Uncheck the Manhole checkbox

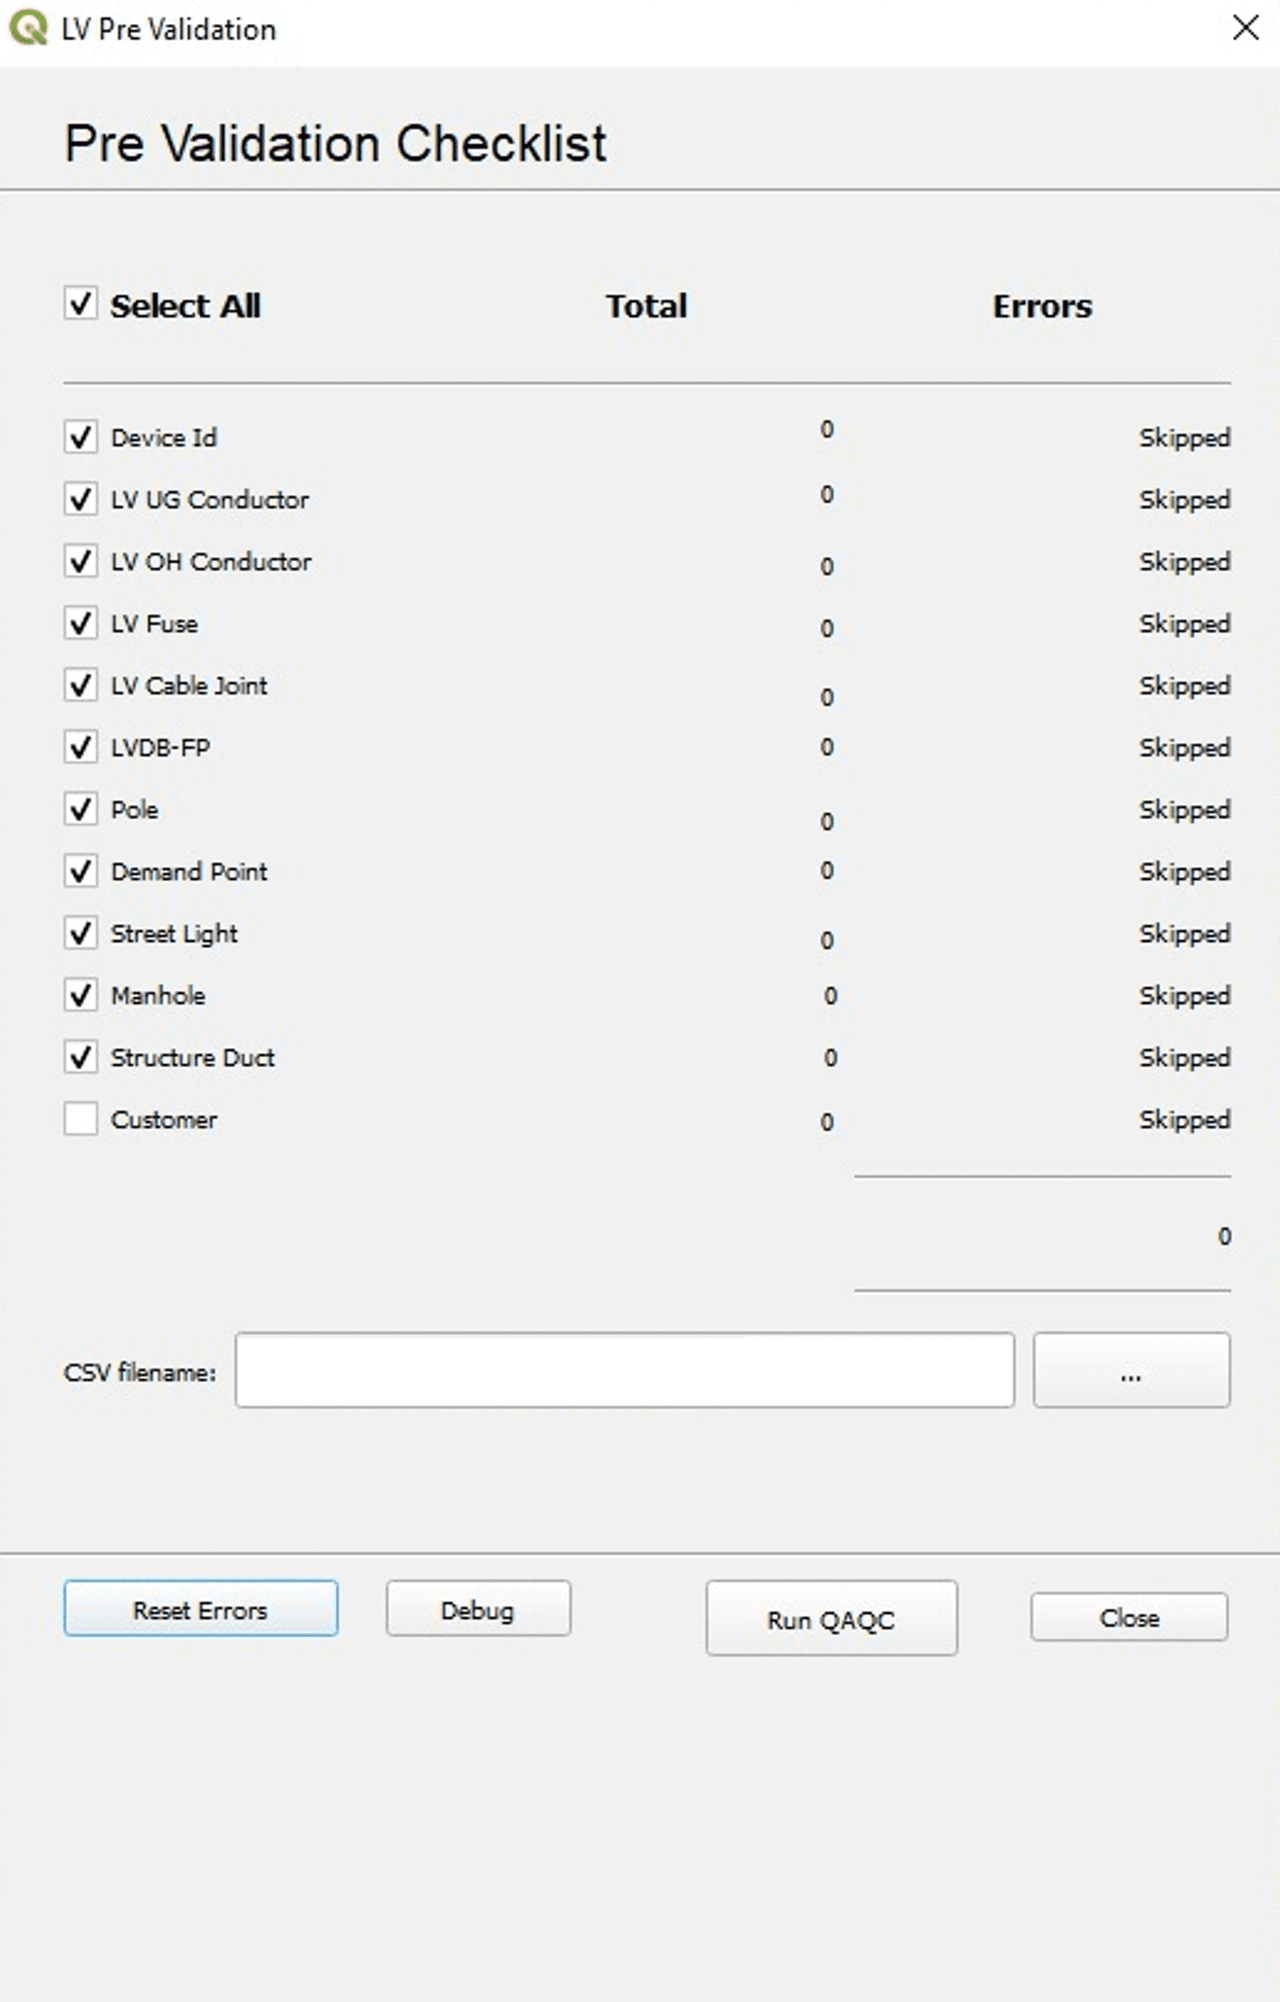click(81, 994)
